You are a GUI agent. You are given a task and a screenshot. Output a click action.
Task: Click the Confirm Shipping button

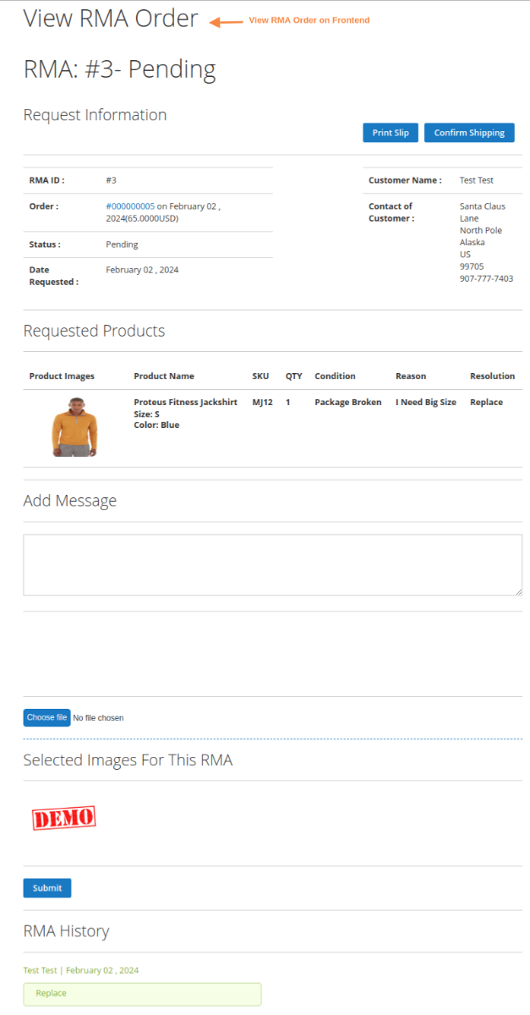click(469, 132)
